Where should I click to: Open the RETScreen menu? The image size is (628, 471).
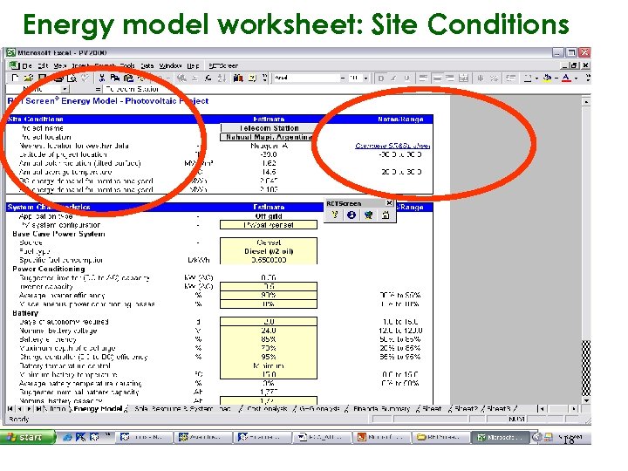[223, 65]
